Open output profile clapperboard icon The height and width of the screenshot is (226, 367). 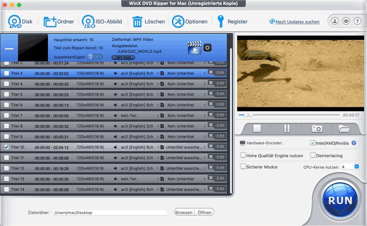194,48
